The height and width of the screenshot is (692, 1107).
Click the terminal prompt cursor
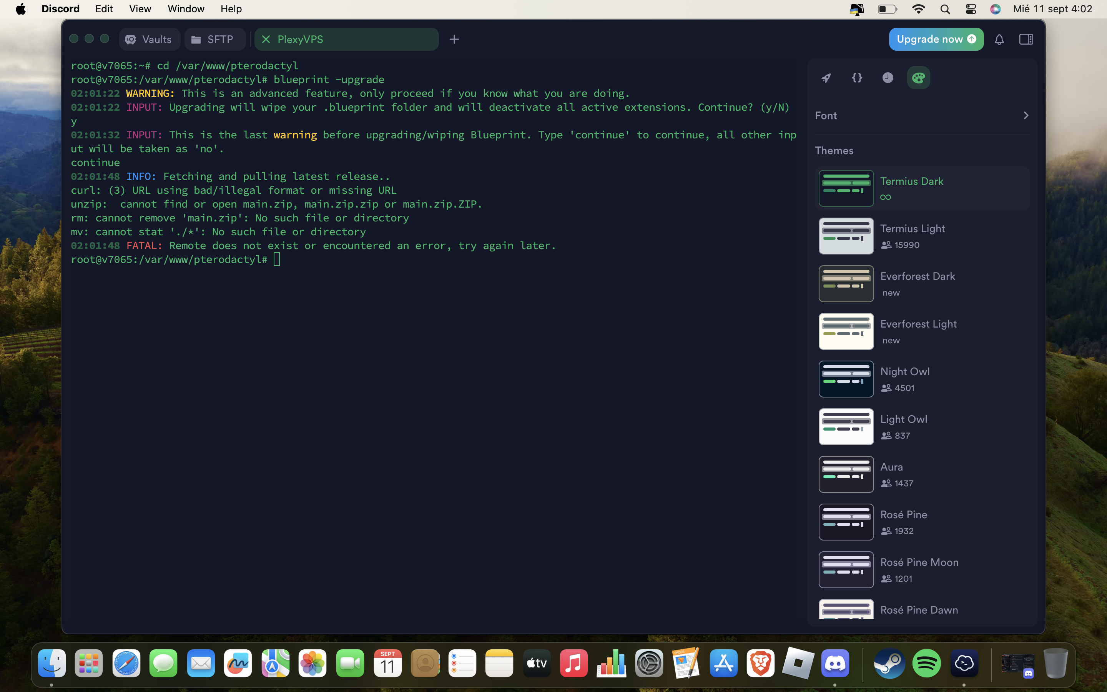(277, 259)
